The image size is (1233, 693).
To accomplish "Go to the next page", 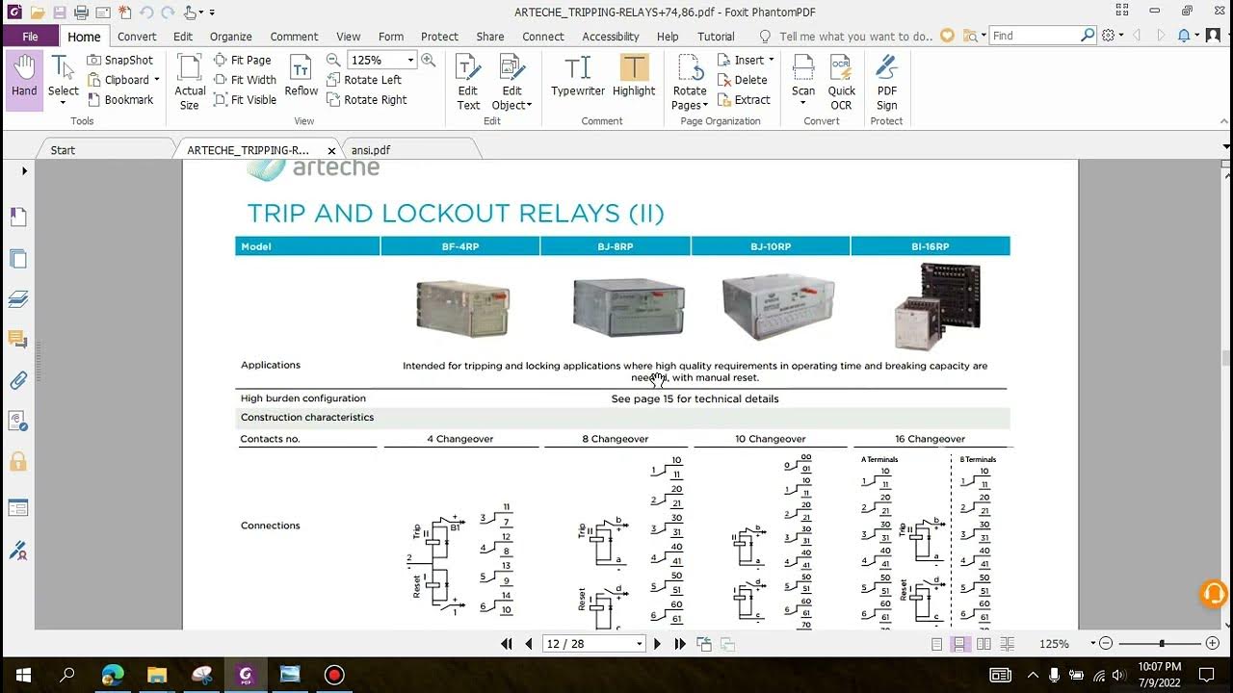I will (x=658, y=644).
